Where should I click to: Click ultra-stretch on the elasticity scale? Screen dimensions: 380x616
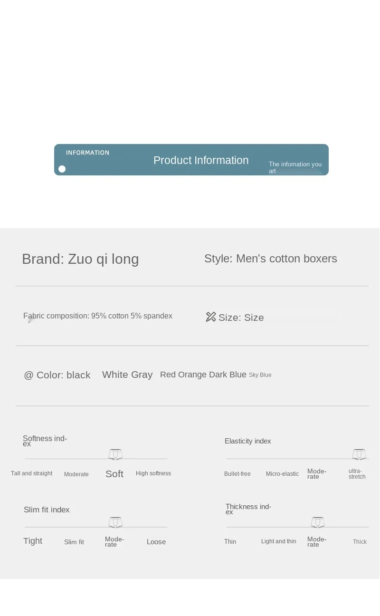(357, 474)
